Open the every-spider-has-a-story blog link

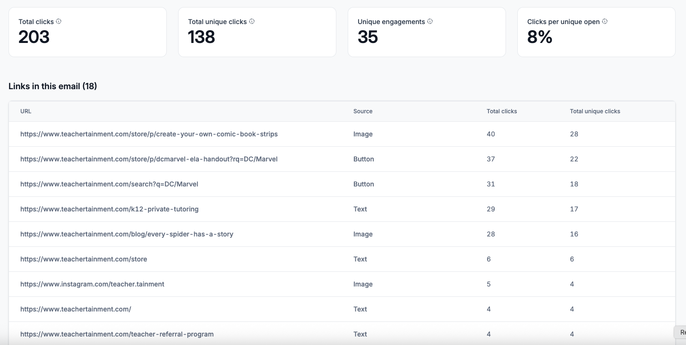coord(127,234)
